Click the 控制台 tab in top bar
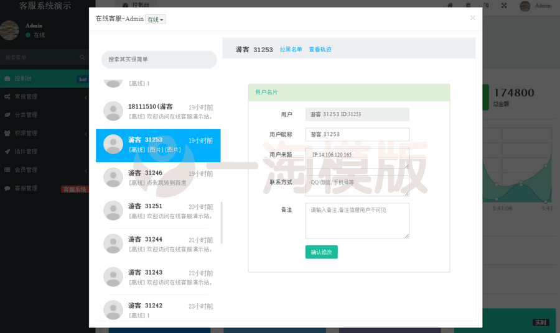The image size is (560, 333). (136, 4)
